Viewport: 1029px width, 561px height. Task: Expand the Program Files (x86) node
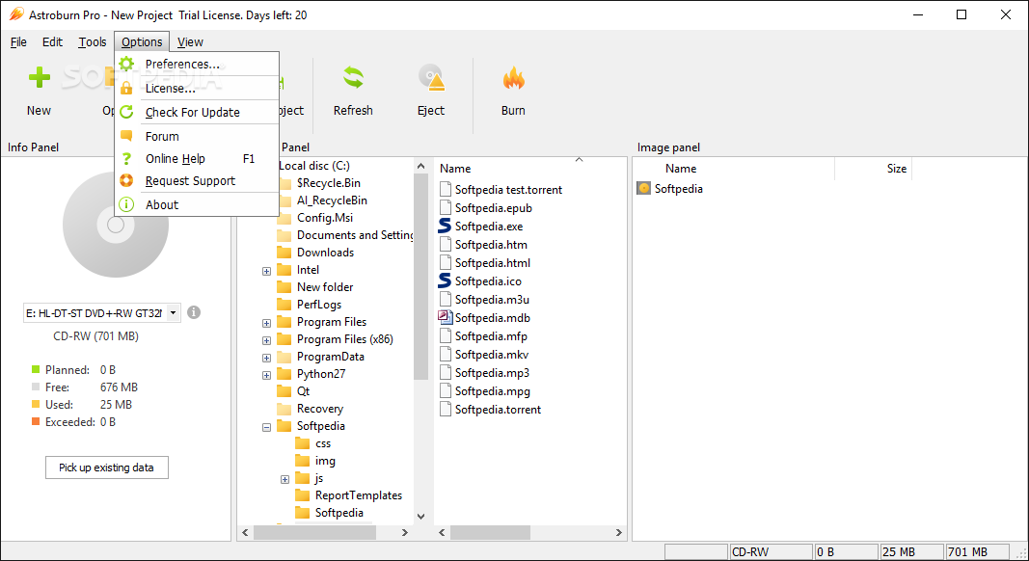point(266,340)
